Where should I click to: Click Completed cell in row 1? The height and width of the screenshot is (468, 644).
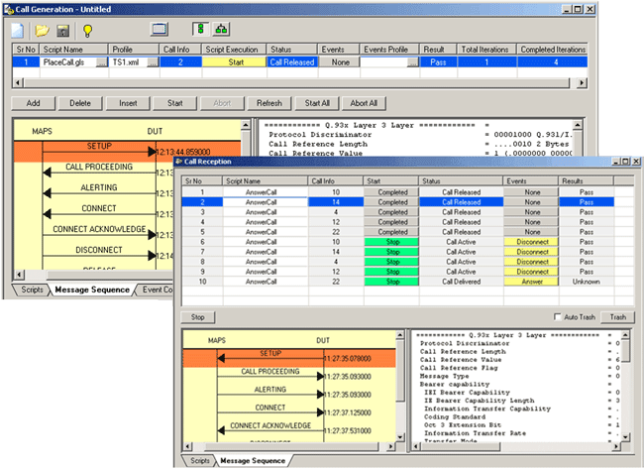[391, 192]
